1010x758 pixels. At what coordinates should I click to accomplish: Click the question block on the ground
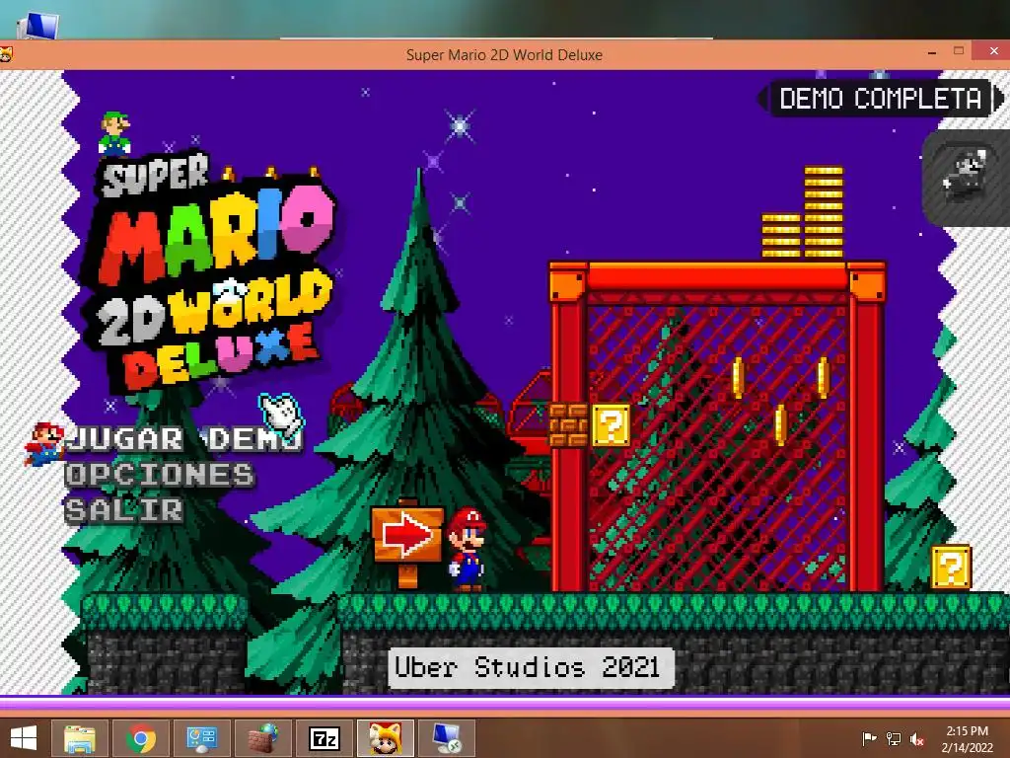951,568
